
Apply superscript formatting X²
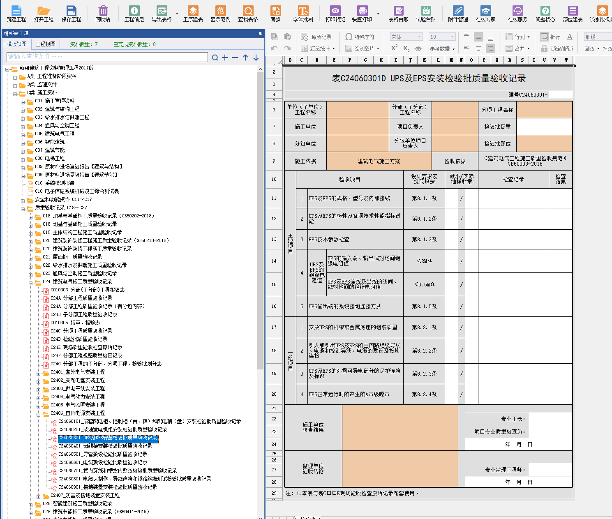(x=394, y=48)
